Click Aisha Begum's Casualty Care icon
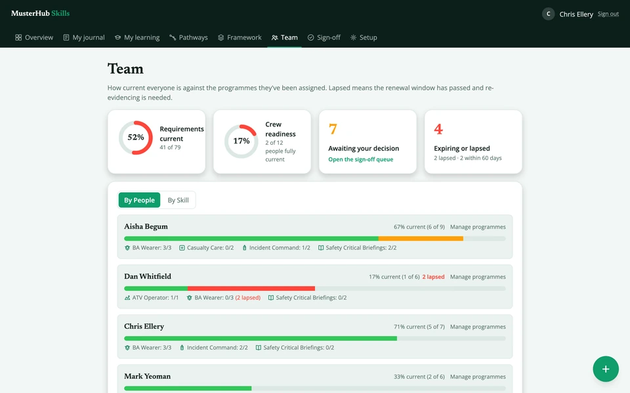The height and width of the screenshot is (393, 630). [182, 248]
